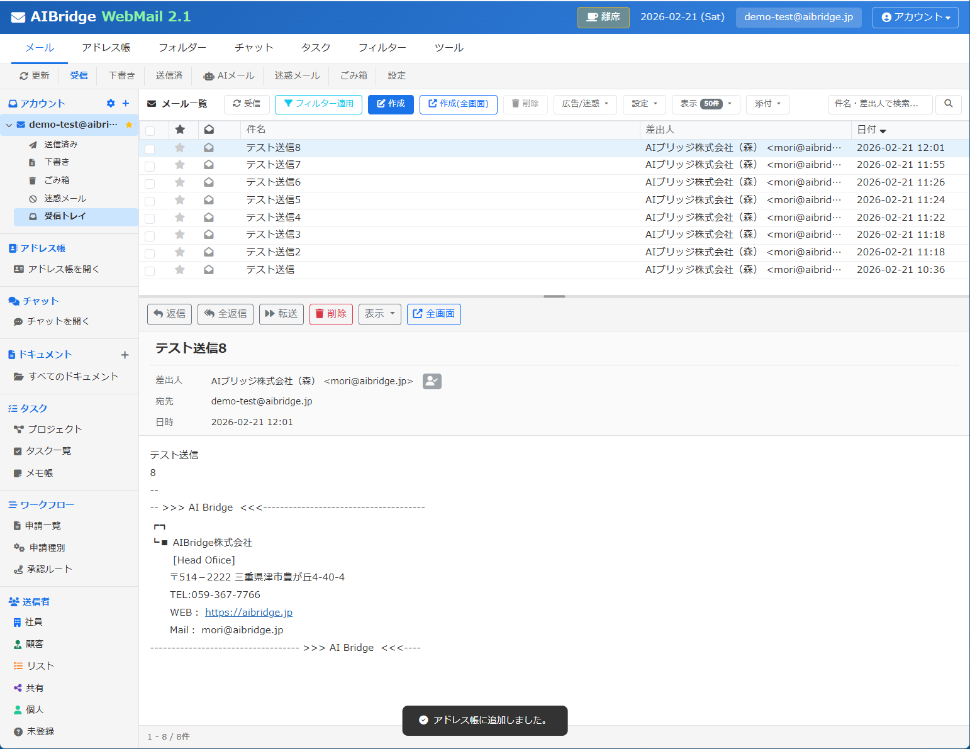Open account settings via the gear icon
Viewport: 970px width, 749px height.
point(111,103)
